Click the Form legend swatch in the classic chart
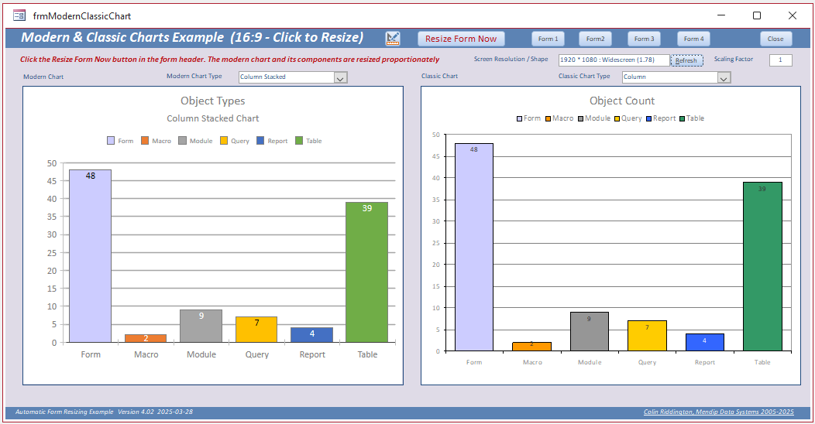The image size is (815, 424). tap(519, 119)
